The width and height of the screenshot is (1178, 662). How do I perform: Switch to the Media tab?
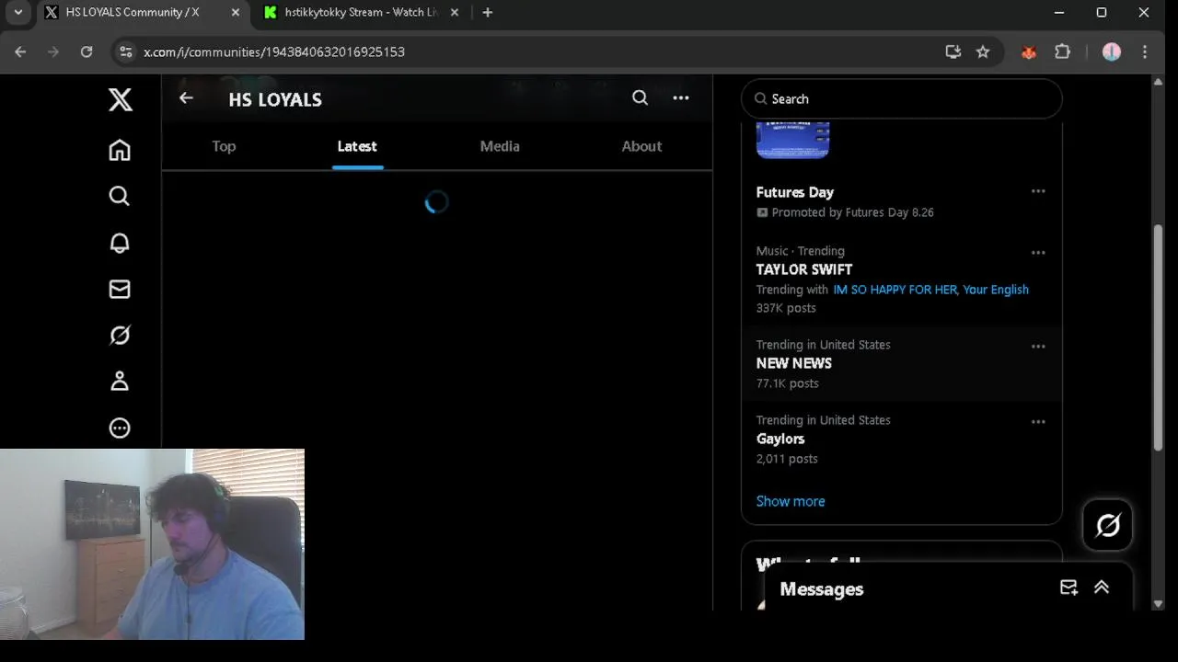coord(500,146)
